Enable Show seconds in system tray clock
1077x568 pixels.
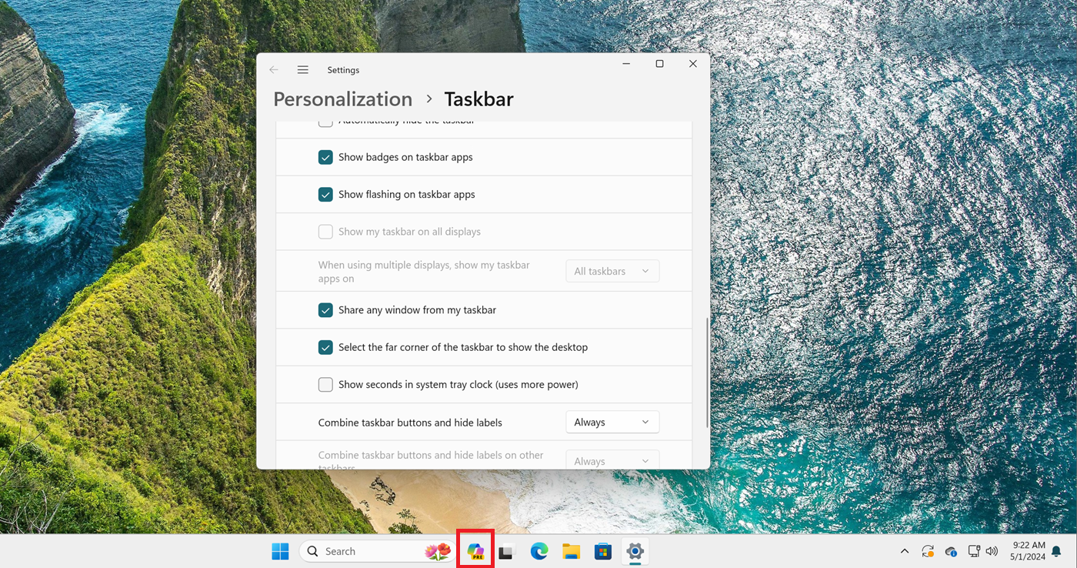coord(325,385)
